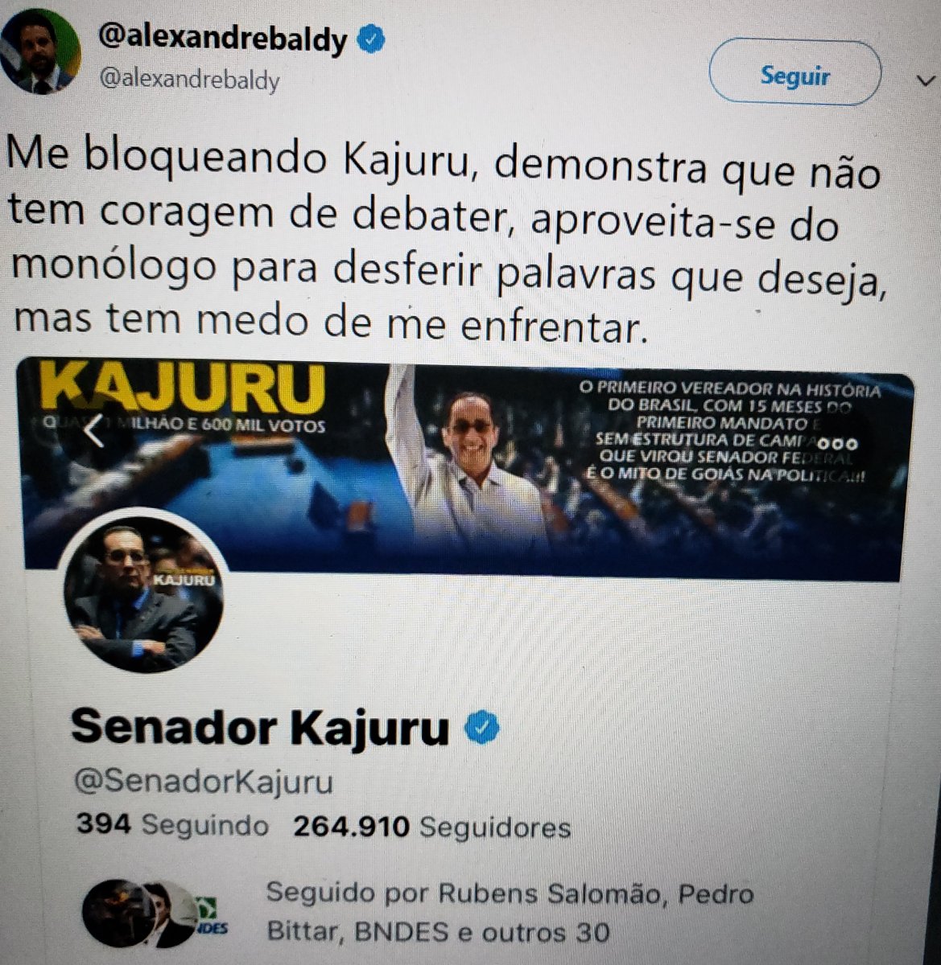The image size is (941, 965).
Task: Click the Senador Kajuru profile name
Action: point(260,728)
